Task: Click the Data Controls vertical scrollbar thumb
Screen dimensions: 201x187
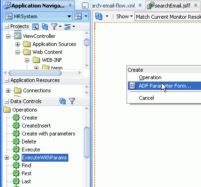Action: click(87, 142)
